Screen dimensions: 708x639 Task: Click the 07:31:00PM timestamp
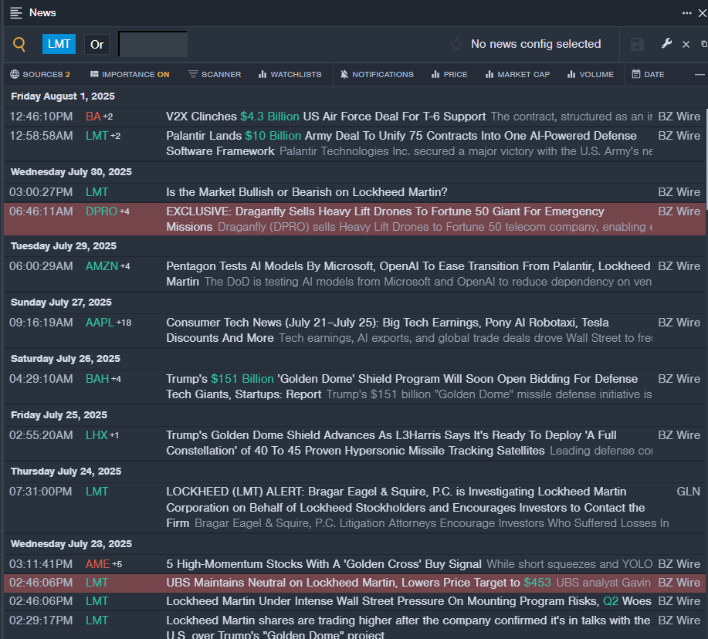coord(41,492)
